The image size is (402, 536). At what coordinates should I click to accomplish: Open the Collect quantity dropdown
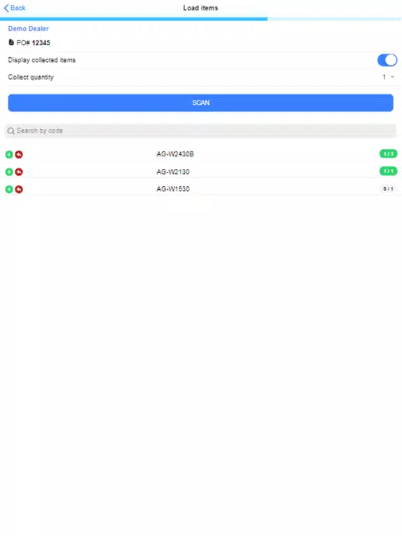point(388,77)
